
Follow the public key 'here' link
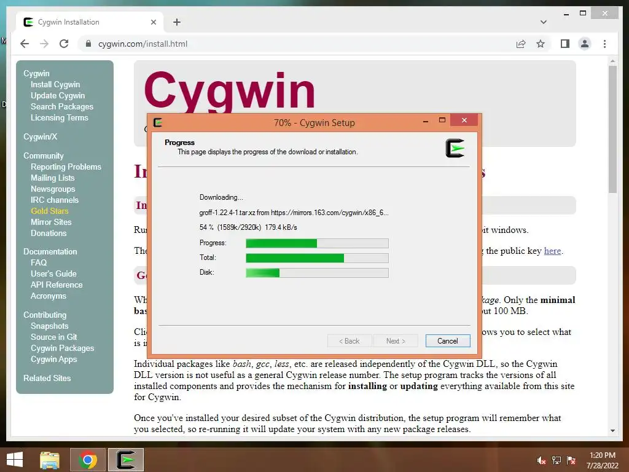click(552, 251)
